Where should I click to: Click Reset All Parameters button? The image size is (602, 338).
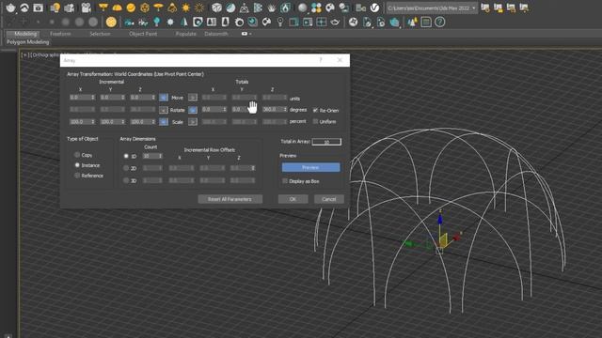click(230, 199)
